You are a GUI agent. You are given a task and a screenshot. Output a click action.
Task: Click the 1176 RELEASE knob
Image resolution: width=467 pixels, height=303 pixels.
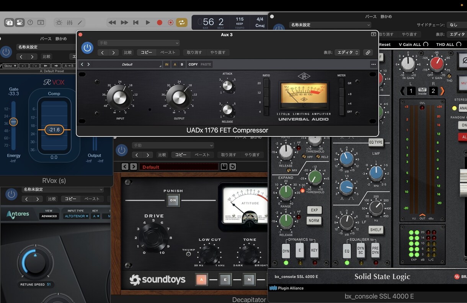pos(227,110)
